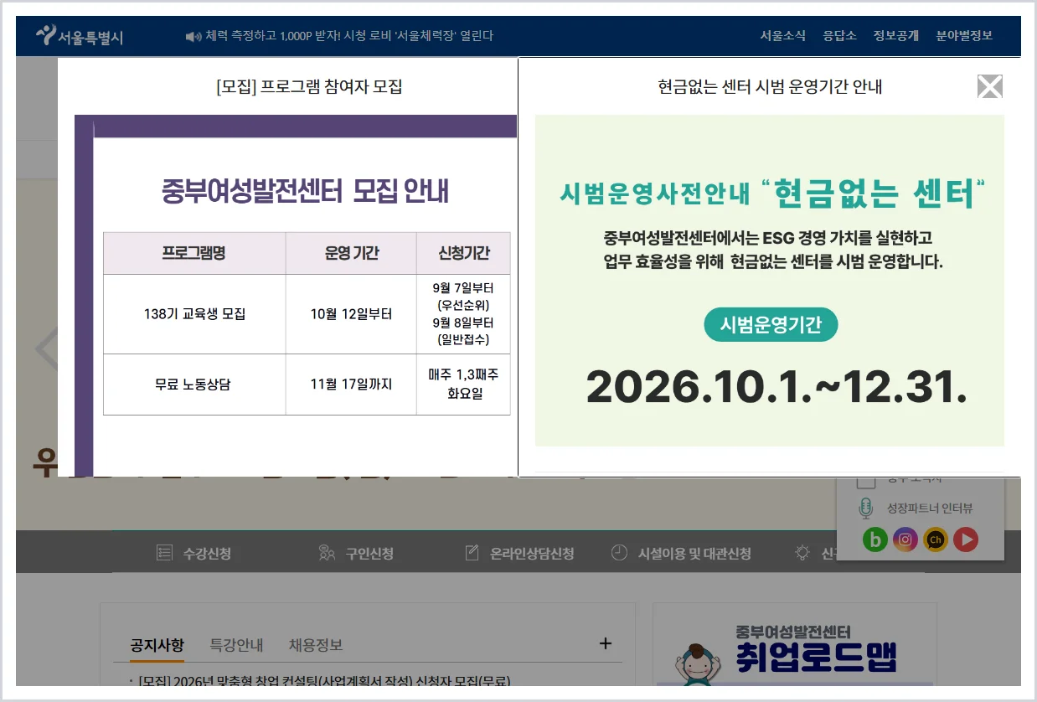Open the 정보공개 menu

(x=895, y=36)
